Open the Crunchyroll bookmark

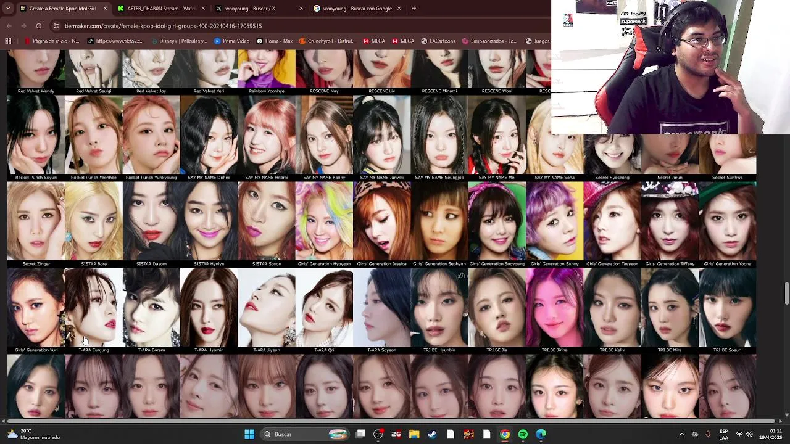[328, 41]
